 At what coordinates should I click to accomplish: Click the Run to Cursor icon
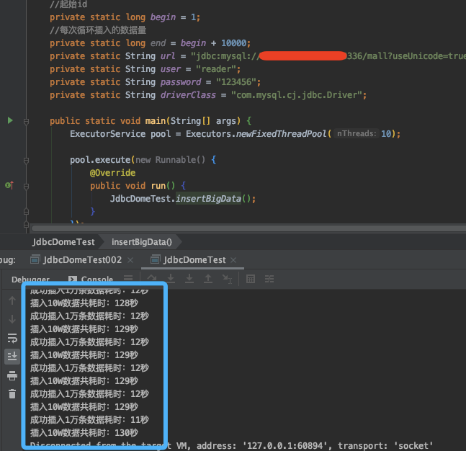(227, 279)
